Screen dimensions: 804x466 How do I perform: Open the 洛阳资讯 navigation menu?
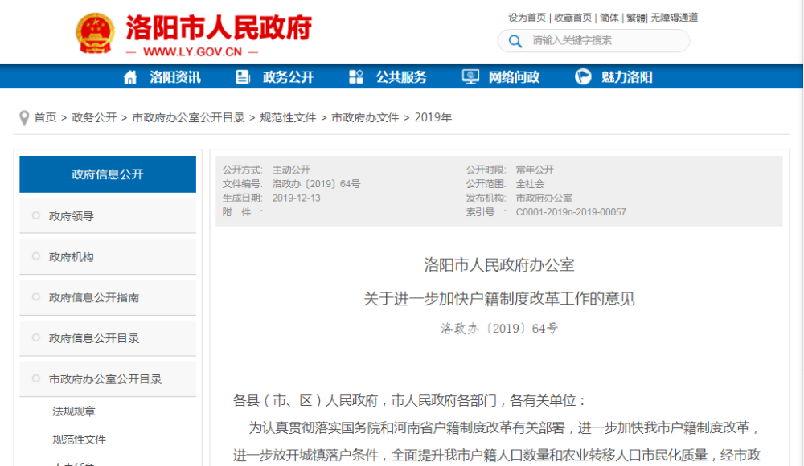[175, 77]
